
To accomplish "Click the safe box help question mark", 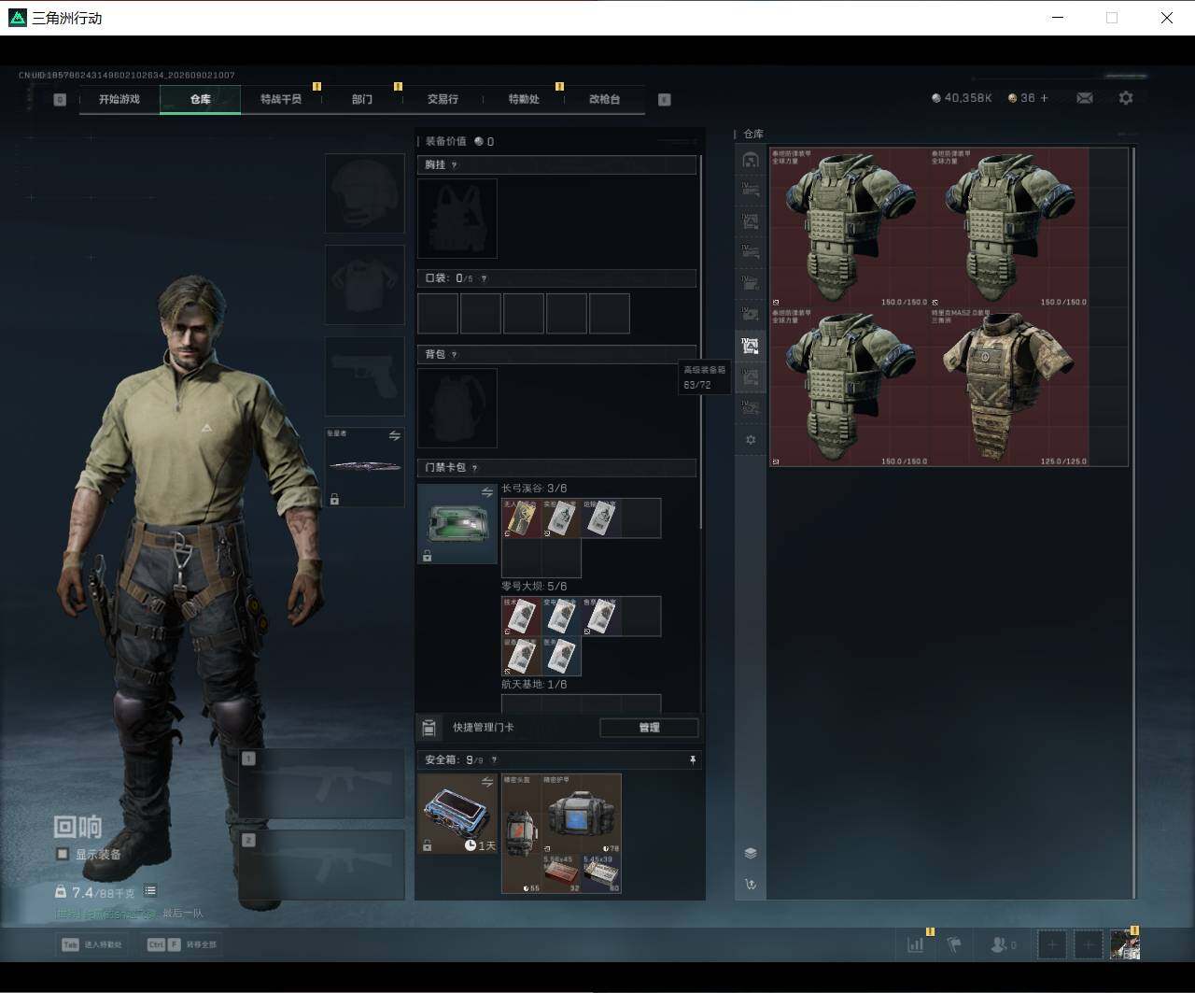I will coord(494,760).
